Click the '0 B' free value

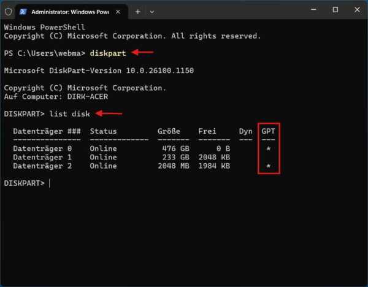tap(223, 148)
